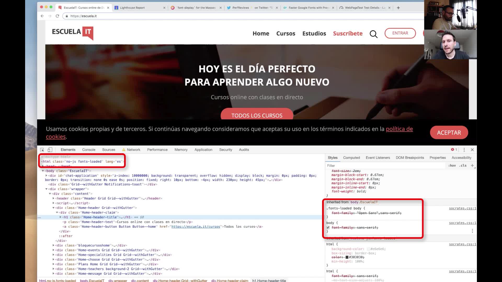Expand the h1 Home-header-title node
502x282 pixels.
click(60, 217)
